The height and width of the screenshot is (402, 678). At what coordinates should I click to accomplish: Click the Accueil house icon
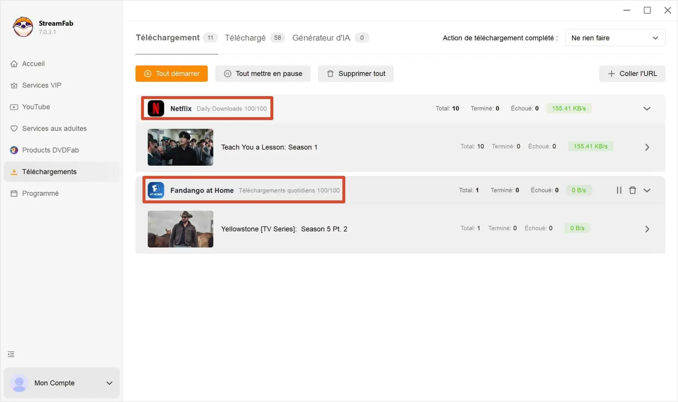(14, 64)
